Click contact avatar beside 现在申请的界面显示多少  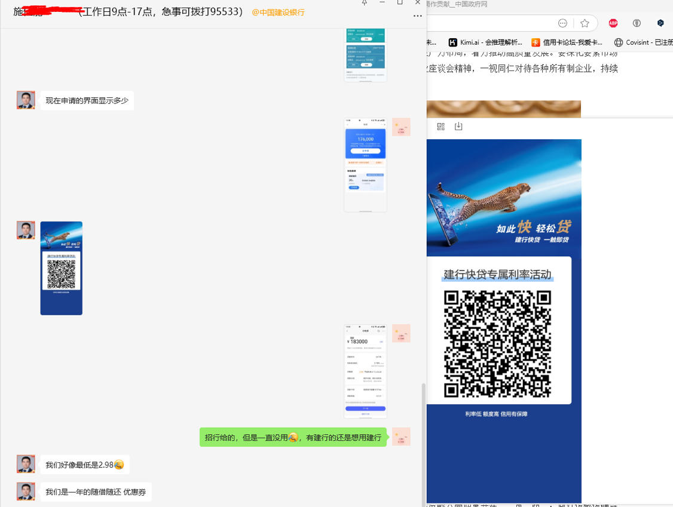(x=26, y=100)
